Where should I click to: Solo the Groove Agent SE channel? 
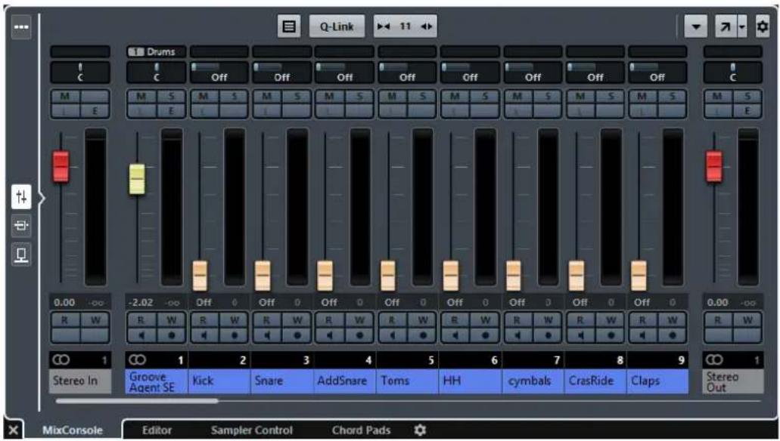tap(171, 97)
